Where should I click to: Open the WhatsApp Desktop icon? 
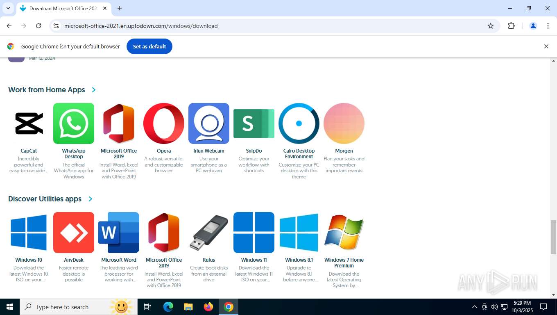click(74, 123)
